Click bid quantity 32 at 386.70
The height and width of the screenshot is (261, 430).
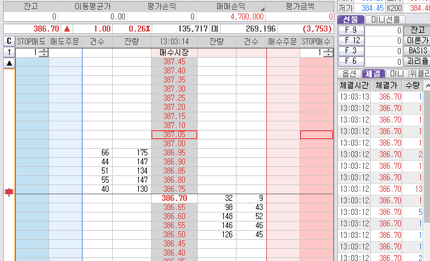point(217,198)
